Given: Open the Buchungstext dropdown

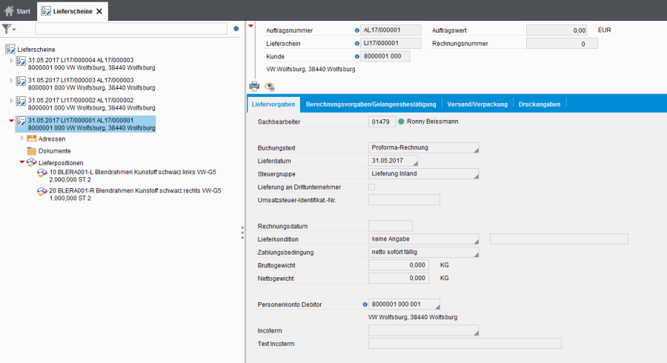Looking at the screenshot, I should pos(423,147).
